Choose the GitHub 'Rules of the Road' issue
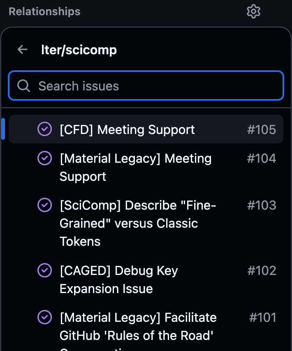Image resolution: width=292 pixels, height=351 pixels. point(138,327)
